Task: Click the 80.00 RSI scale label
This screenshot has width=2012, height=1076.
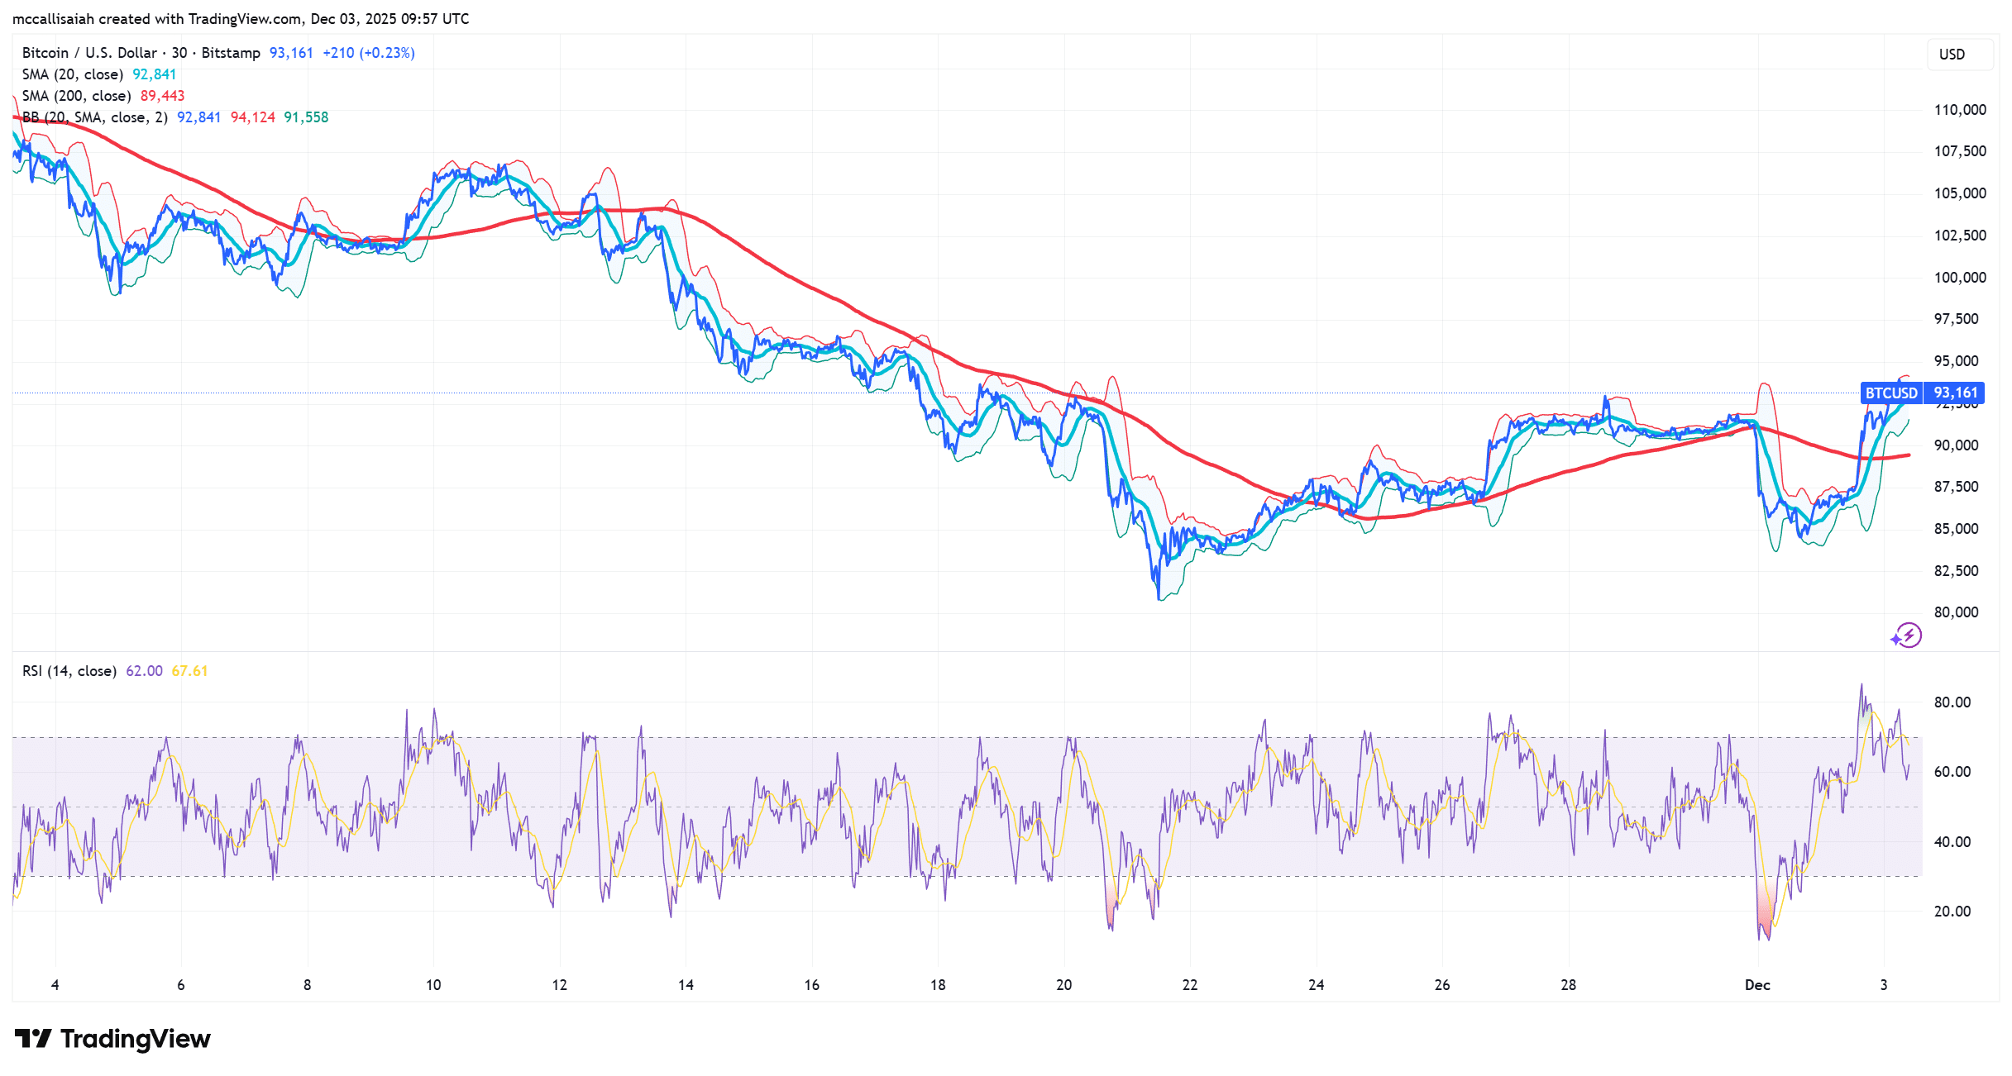Action: [1952, 702]
